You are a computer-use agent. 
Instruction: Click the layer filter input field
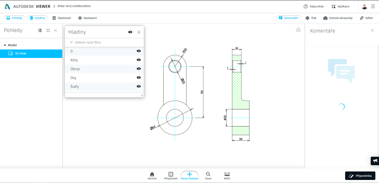[104, 42]
